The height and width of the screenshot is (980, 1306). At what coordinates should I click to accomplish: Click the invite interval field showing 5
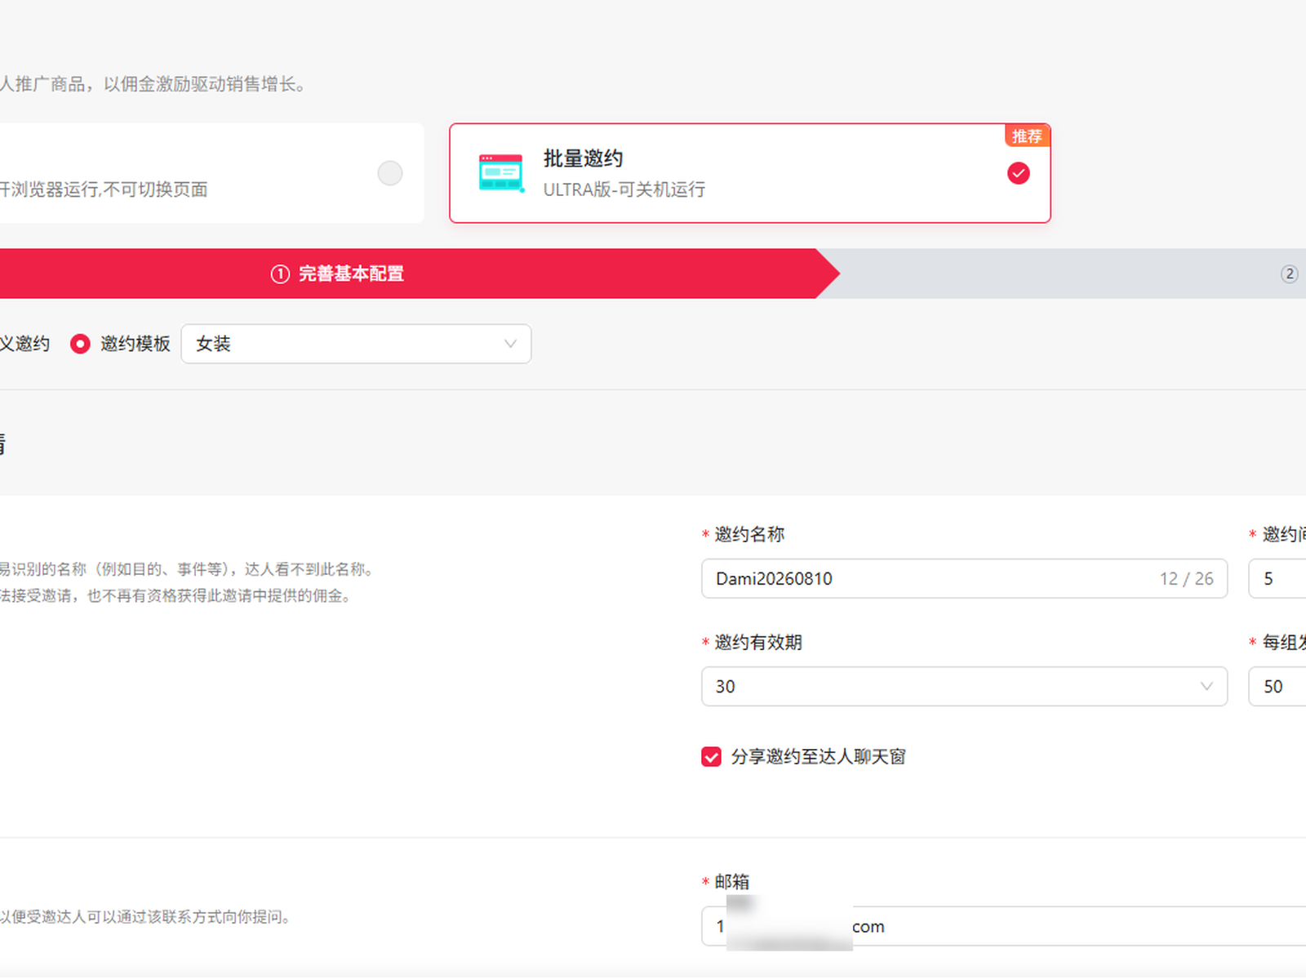1277,578
